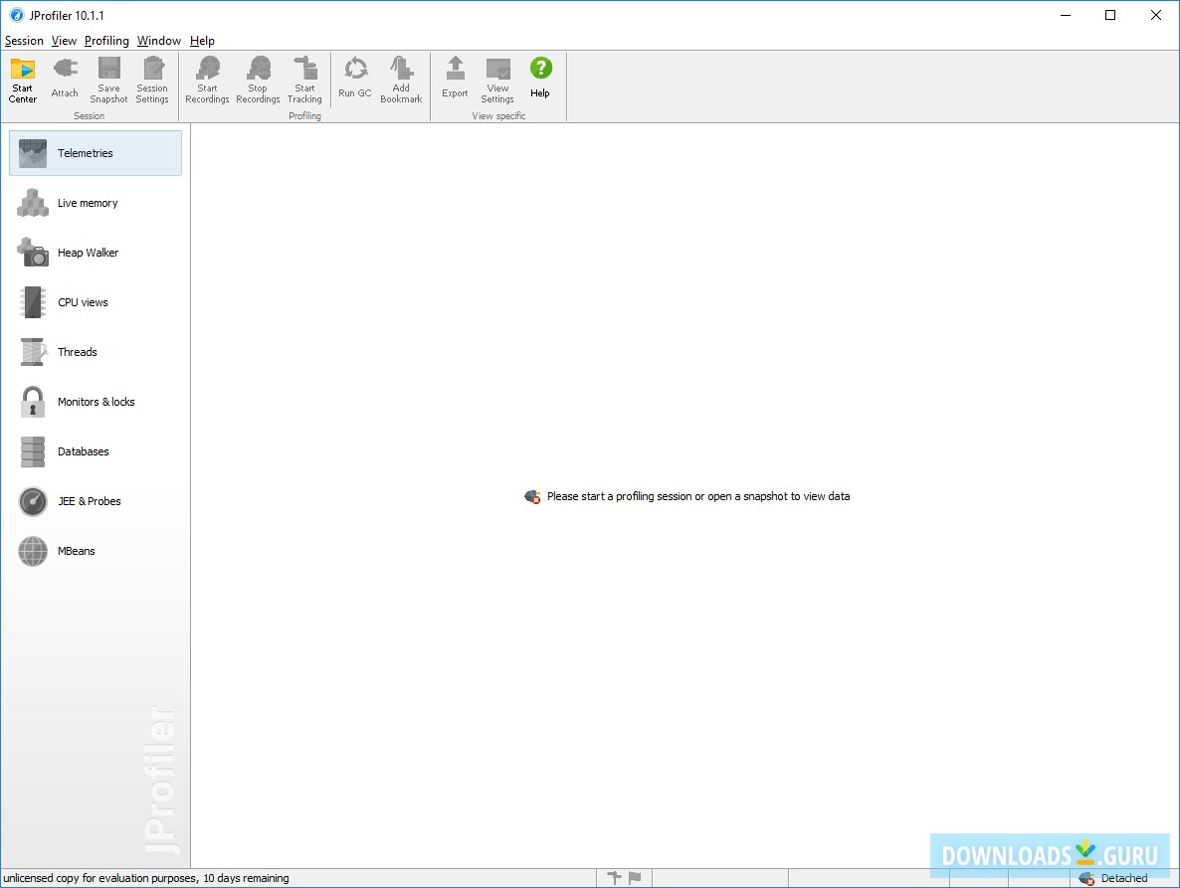Open the Threads section
This screenshot has width=1180, height=888.
click(96, 352)
